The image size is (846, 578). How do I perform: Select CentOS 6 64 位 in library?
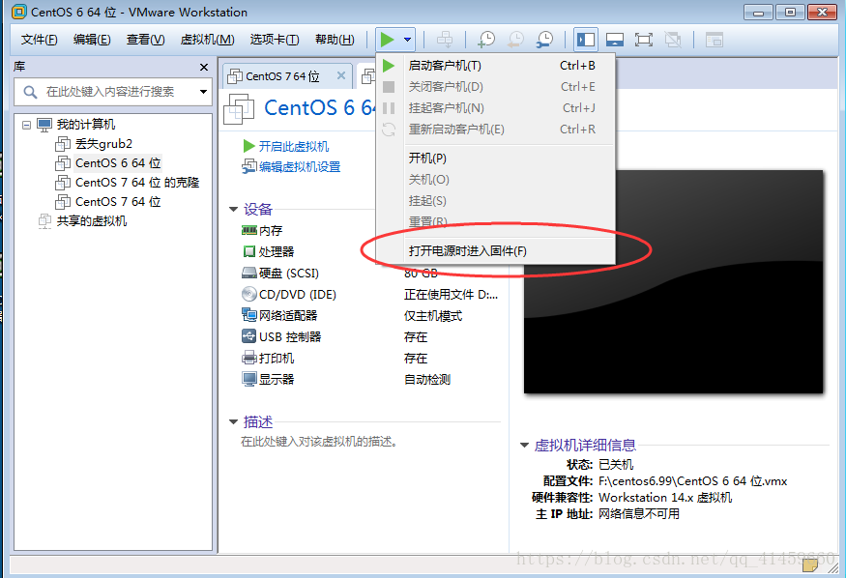118,162
